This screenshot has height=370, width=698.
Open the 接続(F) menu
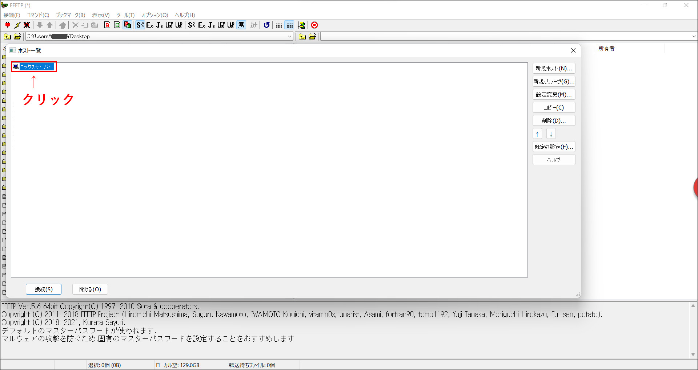(x=12, y=15)
